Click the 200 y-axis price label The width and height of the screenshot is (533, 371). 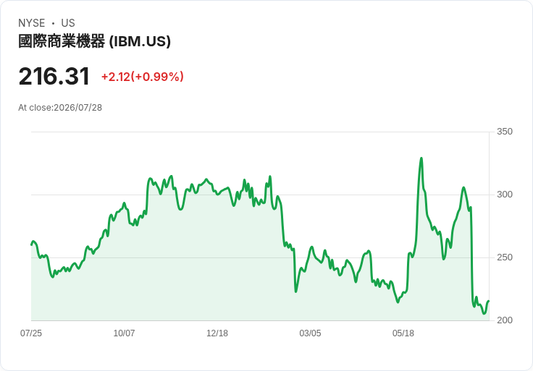[505, 320]
